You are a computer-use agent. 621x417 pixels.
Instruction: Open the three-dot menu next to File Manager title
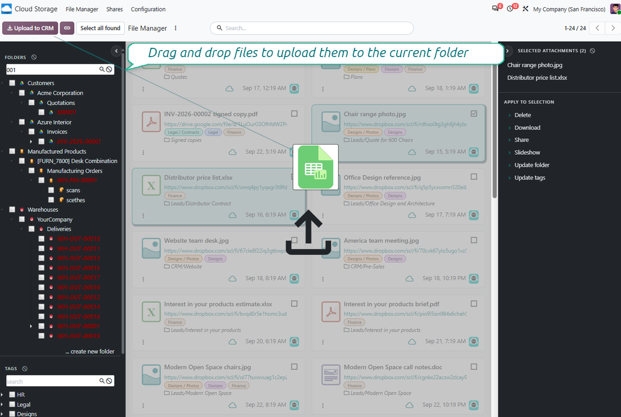click(175, 28)
